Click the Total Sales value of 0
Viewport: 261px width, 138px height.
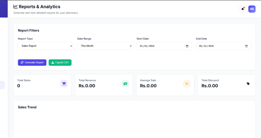(19, 86)
